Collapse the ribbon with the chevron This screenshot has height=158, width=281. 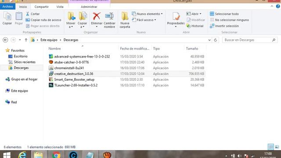[272, 6]
